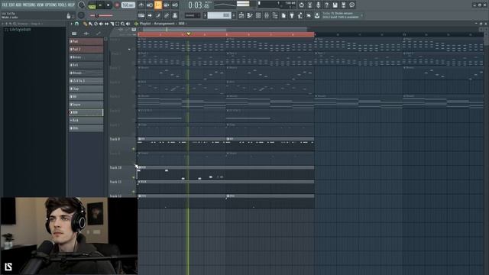Toggle the step editing arrow icon
The image size is (489, 275).
coord(150,15)
